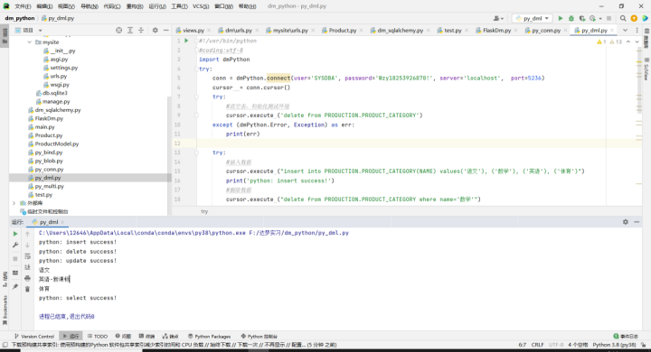Click the Stop icon in top toolbar

(609, 18)
